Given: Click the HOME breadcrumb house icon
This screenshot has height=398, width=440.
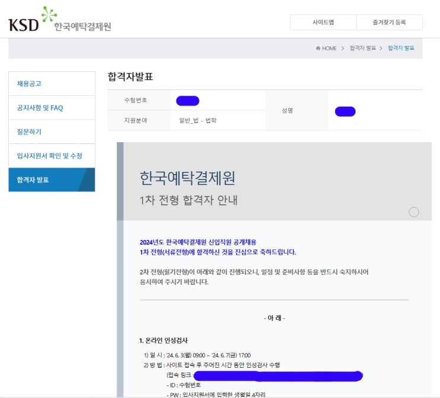Looking at the screenshot, I should [x=318, y=48].
